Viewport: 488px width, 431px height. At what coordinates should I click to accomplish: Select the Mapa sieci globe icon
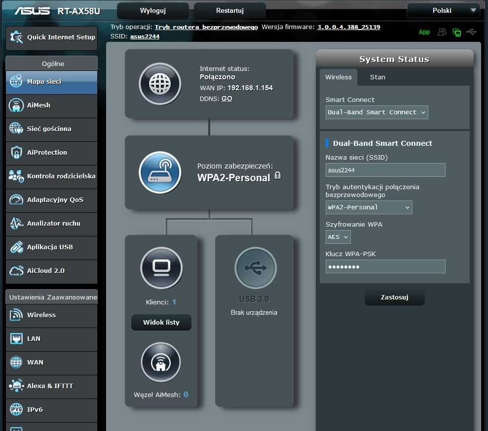(16, 81)
